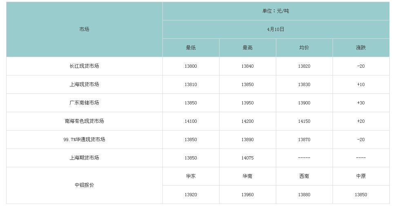Click the +30 change value
395x206 pixels.
[361, 103]
